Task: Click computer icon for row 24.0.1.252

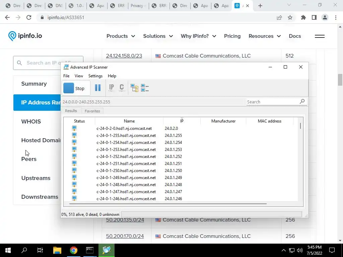Action: click(74, 157)
